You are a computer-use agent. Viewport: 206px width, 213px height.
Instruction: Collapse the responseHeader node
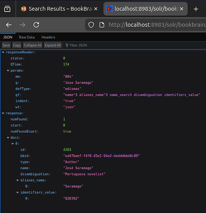(x=3, y=52)
